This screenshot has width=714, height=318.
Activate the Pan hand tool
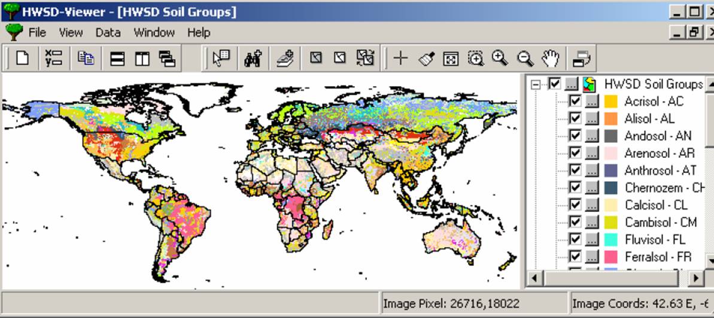click(550, 58)
